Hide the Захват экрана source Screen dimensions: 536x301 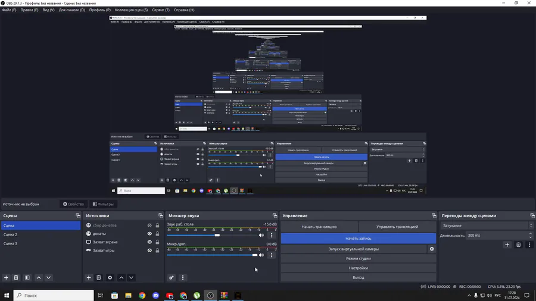pos(149,242)
